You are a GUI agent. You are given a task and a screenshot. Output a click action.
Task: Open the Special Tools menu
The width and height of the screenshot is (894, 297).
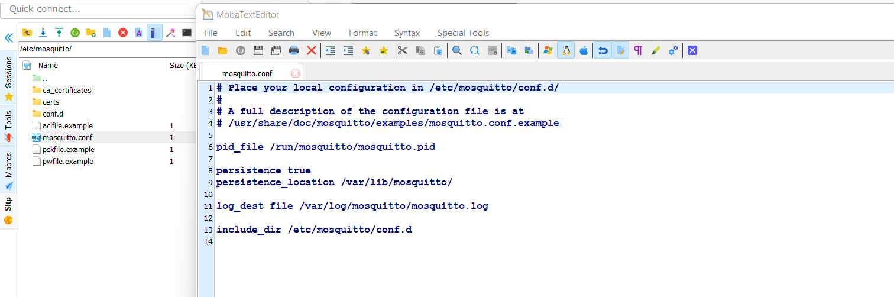464,33
